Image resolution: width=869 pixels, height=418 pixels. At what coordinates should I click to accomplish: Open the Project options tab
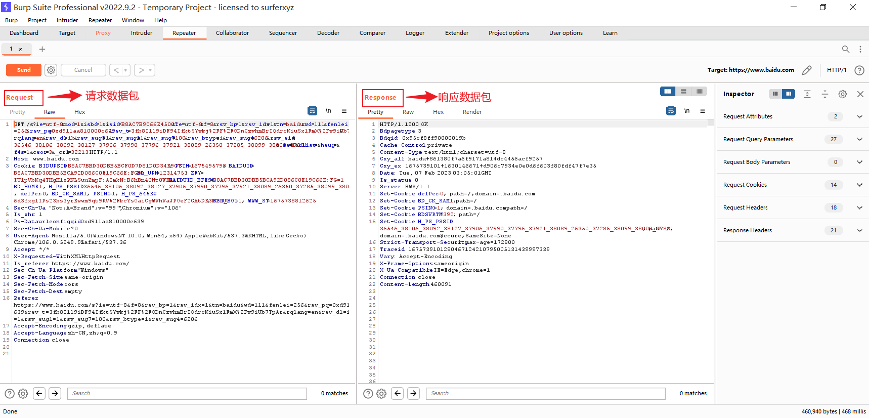pos(509,33)
